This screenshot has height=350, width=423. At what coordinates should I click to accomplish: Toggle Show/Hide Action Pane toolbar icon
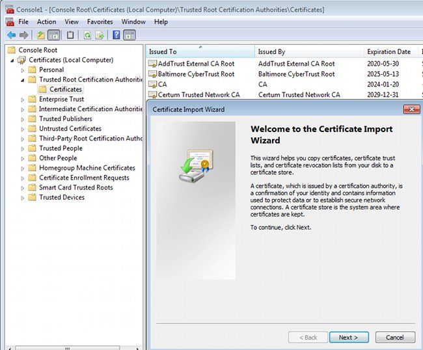tap(130, 35)
